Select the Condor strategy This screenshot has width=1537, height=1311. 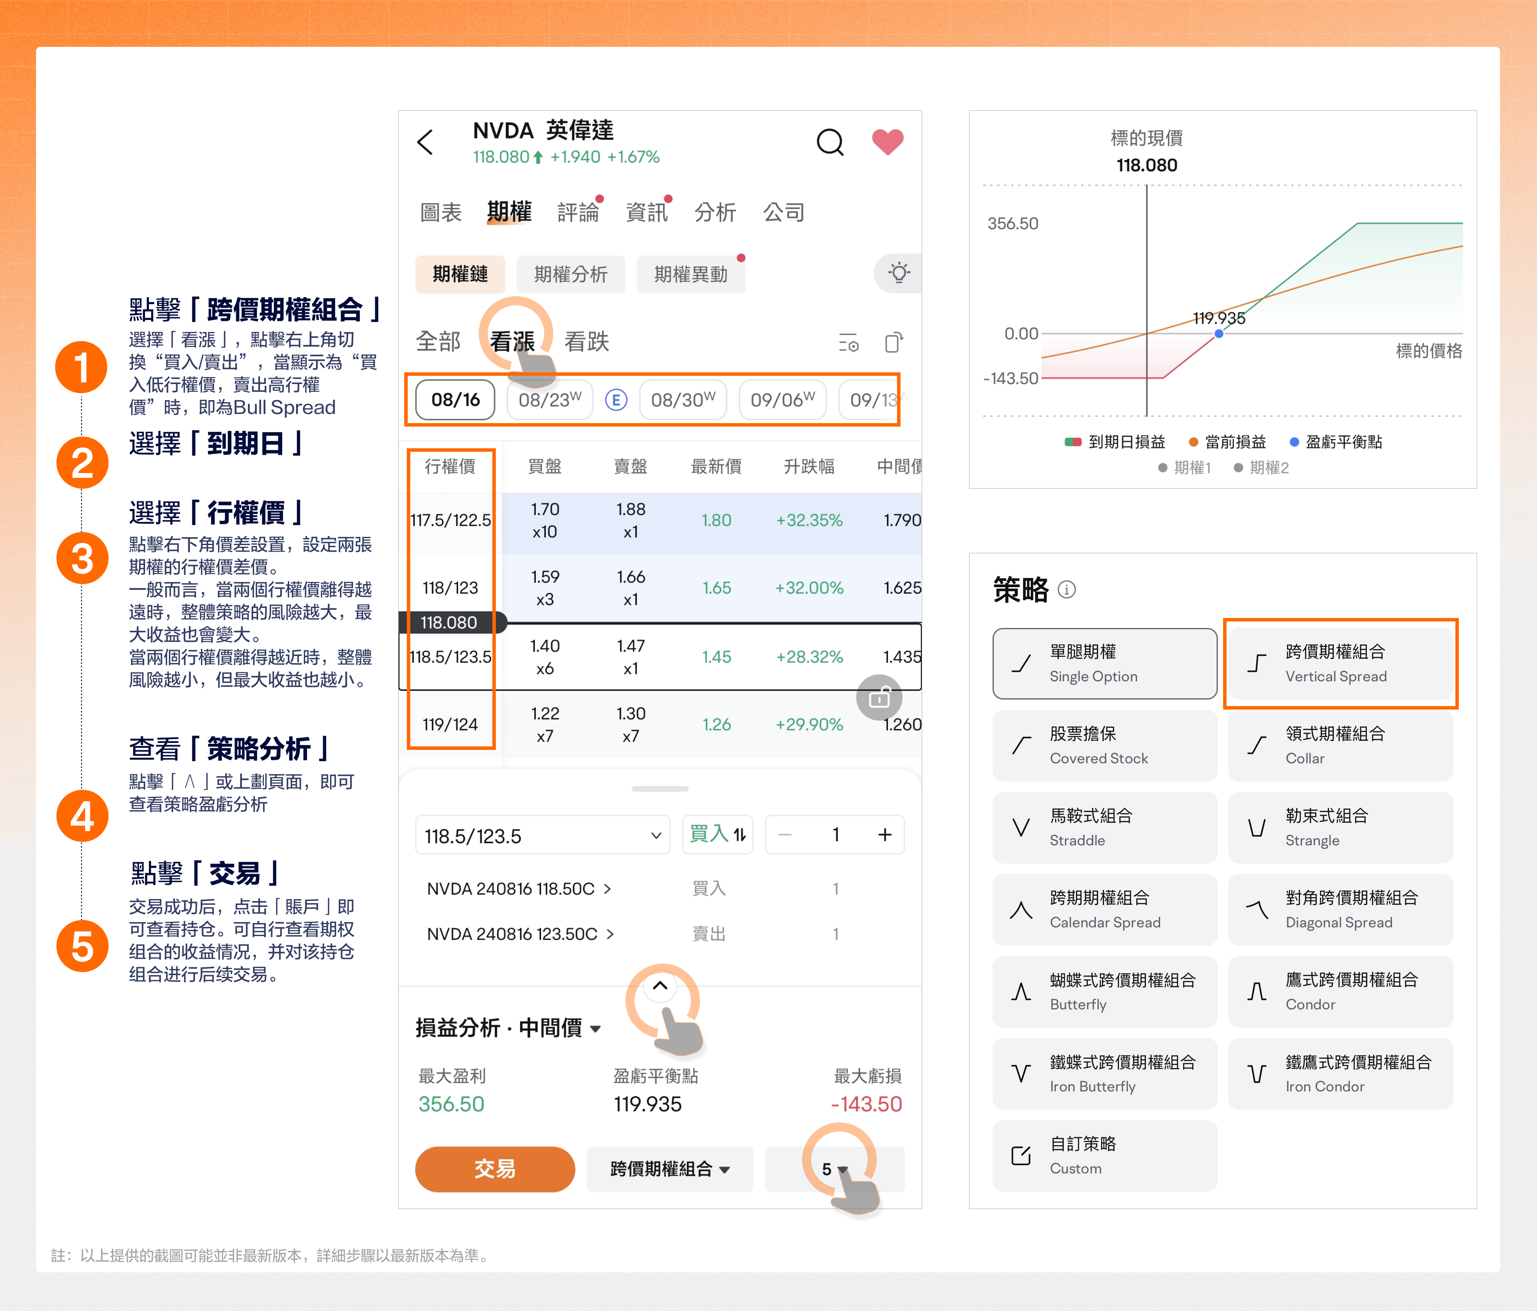[x=1340, y=992]
